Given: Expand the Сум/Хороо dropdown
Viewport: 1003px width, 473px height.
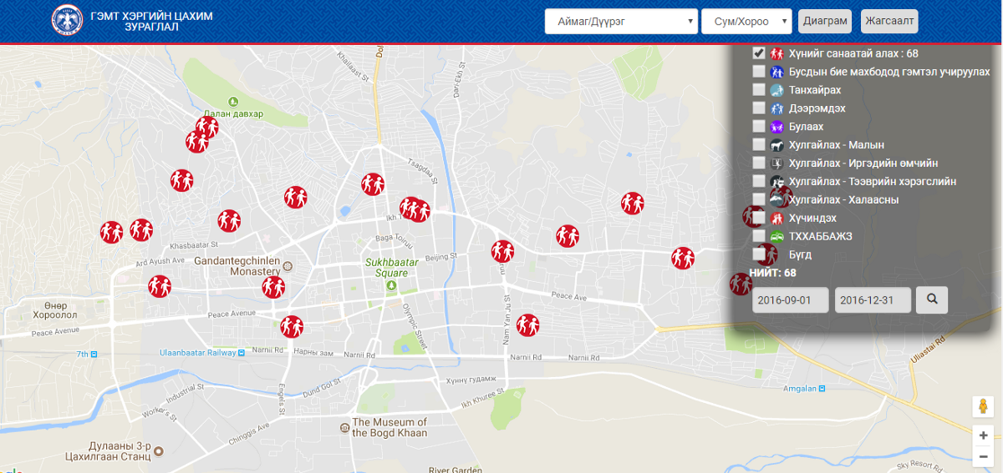Looking at the screenshot, I should (x=746, y=22).
